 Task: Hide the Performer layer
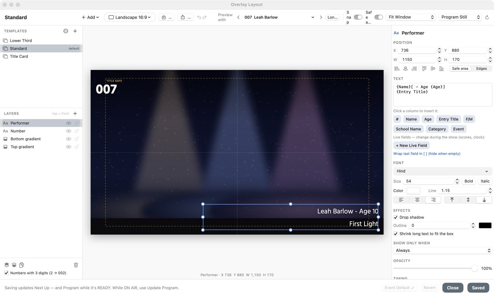68,123
